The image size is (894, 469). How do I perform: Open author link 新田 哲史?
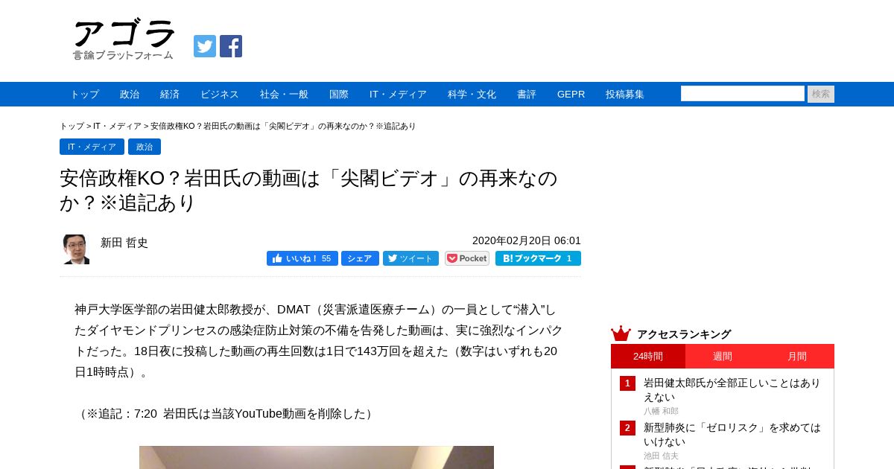[124, 243]
